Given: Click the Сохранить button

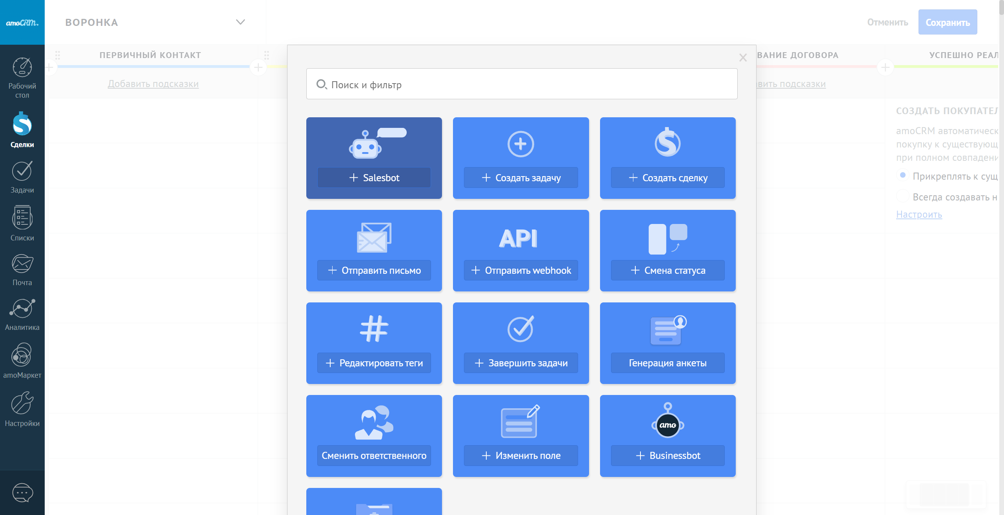Looking at the screenshot, I should click(948, 22).
